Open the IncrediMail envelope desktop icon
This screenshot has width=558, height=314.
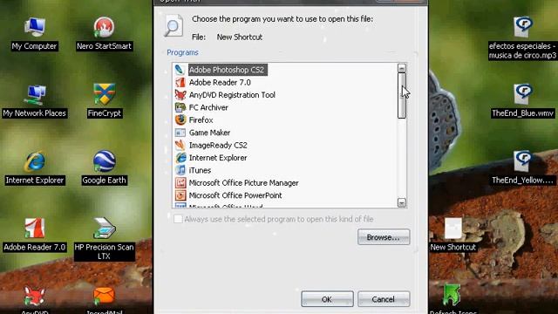(104, 297)
